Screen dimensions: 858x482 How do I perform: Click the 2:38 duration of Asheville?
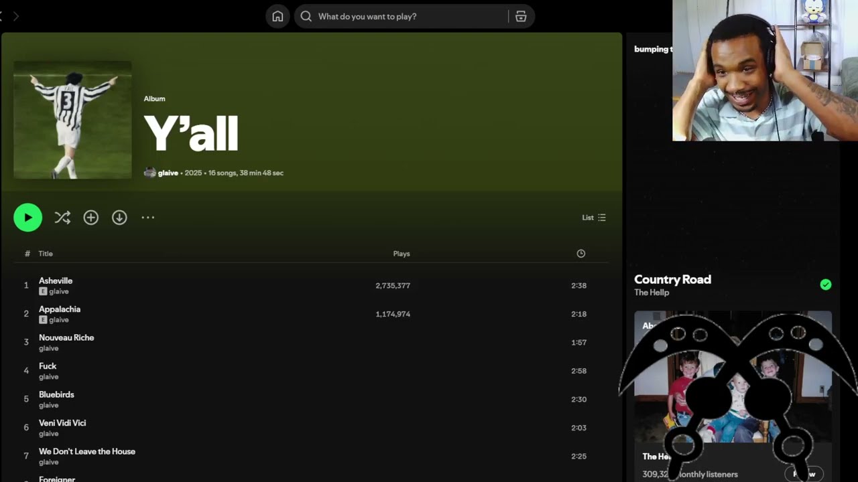pos(578,286)
